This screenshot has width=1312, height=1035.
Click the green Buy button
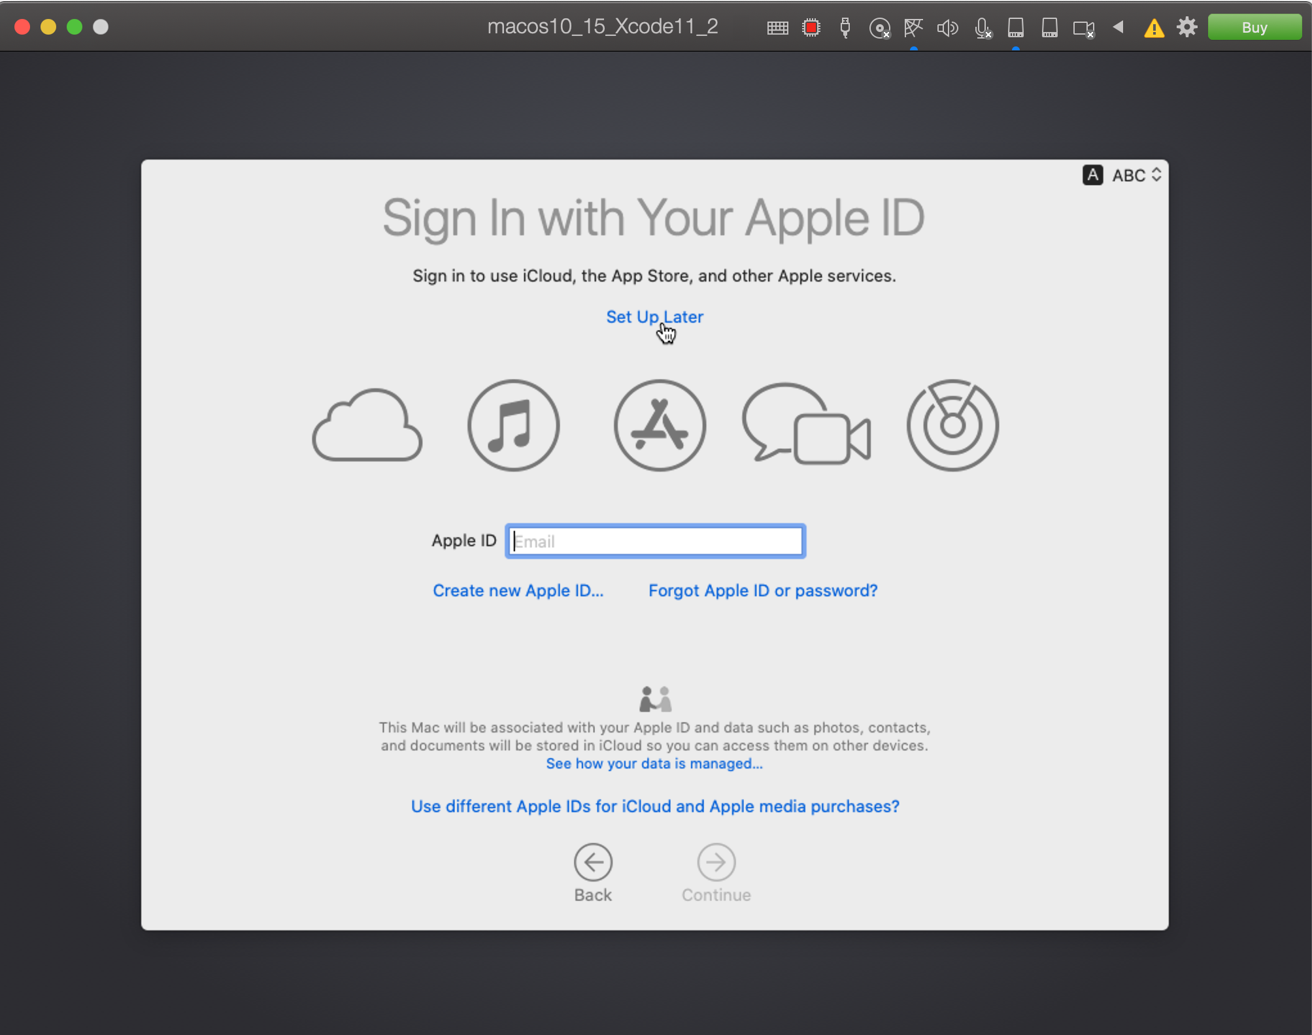click(x=1254, y=27)
